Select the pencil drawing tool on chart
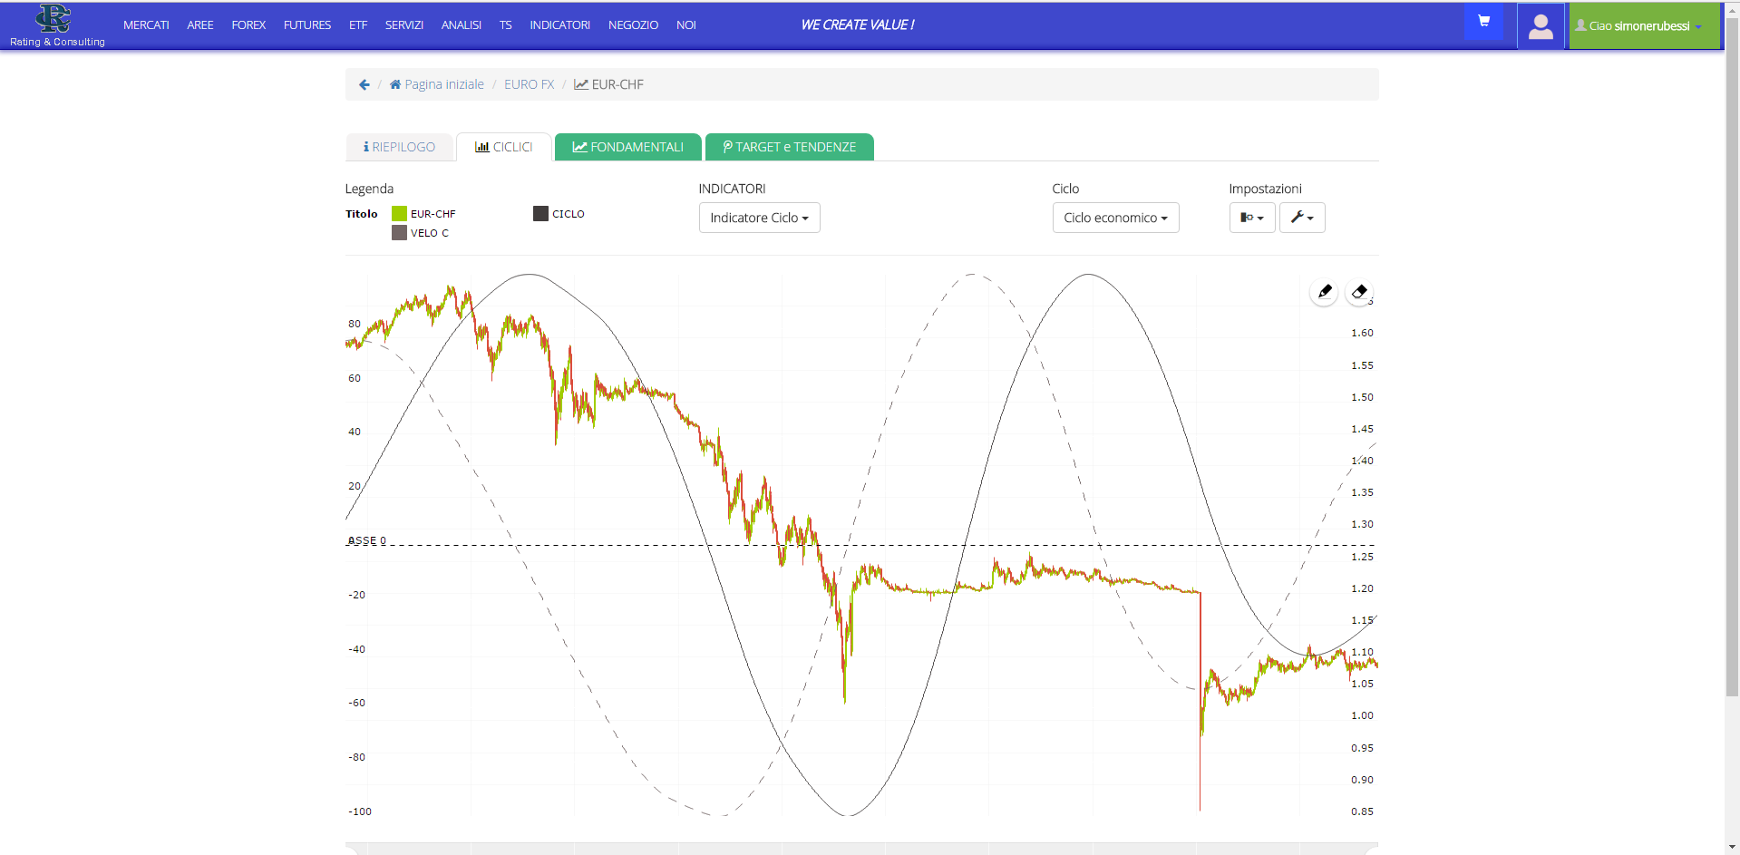The height and width of the screenshot is (855, 1740). tap(1324, 292)
